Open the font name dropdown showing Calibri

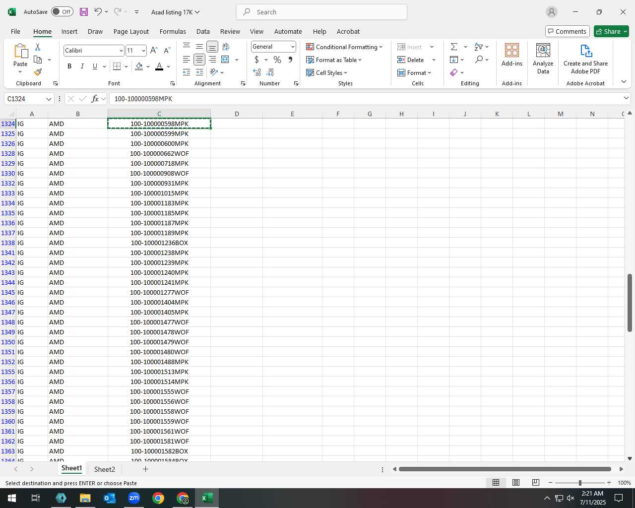pyautogui.click(x=121, y=51)
